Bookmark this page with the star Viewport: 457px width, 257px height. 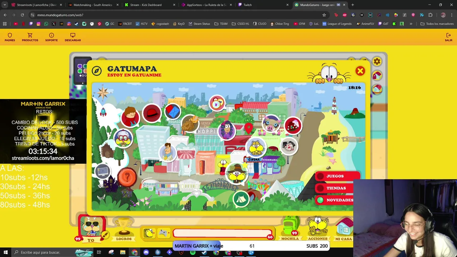click(x=324, y=15)
